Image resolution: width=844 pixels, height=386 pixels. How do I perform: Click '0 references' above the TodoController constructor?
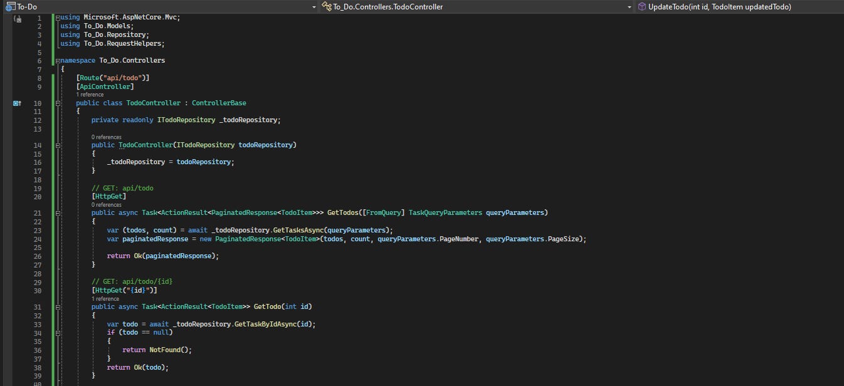tap(106, 137)
